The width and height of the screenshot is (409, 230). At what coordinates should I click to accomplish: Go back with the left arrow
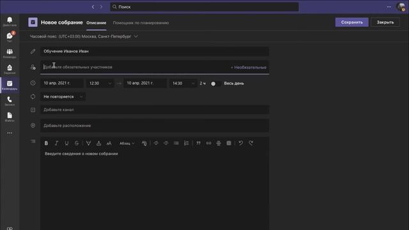93,7
